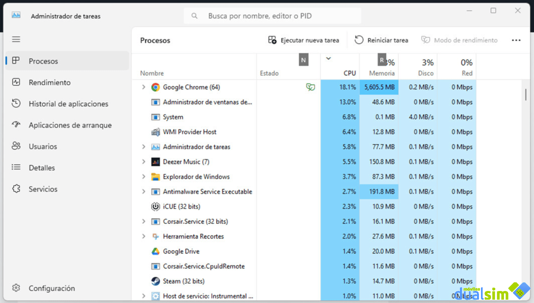Select the 150.8 MB Deezer memory cell

tap(379, 162)
